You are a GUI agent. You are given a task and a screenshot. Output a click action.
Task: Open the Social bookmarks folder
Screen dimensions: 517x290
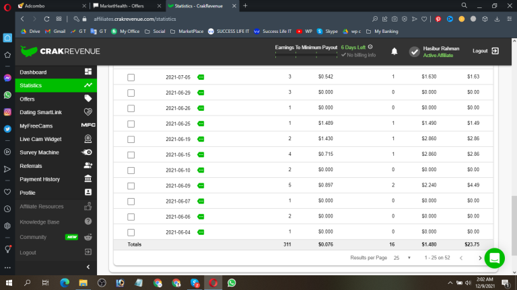[x=155, y=32]
